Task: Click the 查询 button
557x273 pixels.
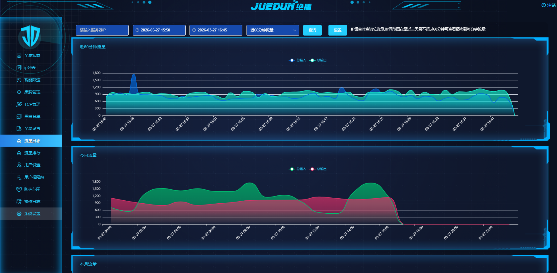Action: (312, 30)
